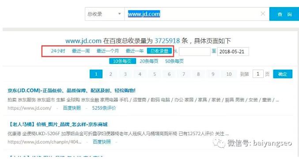Choose 50条每页 results per page

[x=174, y=61]
